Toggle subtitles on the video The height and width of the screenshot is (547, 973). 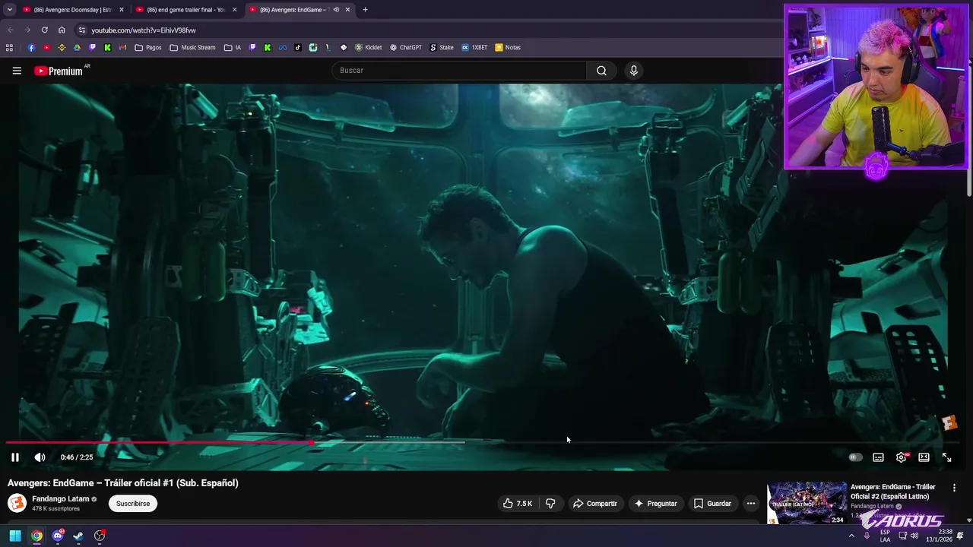[878, 457]
